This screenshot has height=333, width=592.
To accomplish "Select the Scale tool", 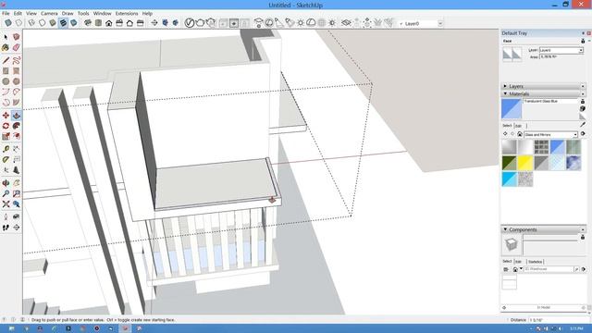I will point(6,136).
